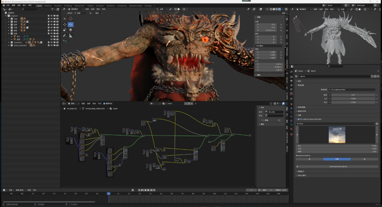Uncheck the Pro Lighting: Skies (Ultimate) checkbox
The image size is (382, 207).
pyautogui.click(x=299, y=119)
